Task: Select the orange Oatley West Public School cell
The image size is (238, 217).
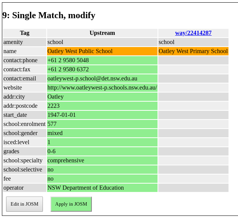Action: coord(102,51)
